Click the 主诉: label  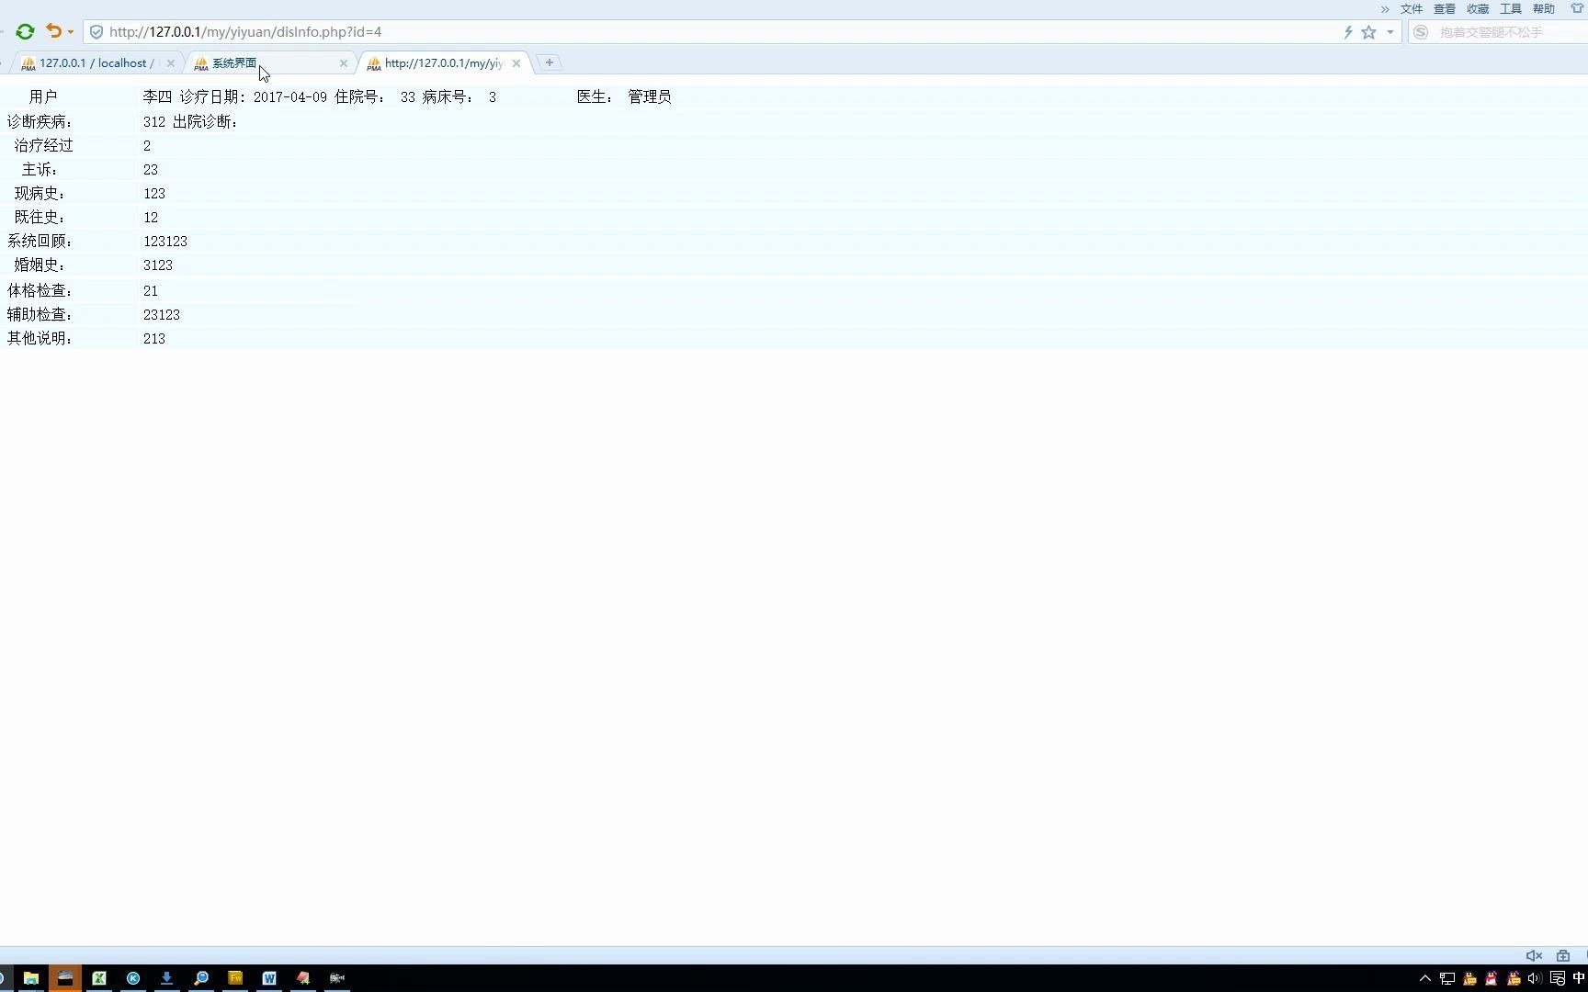tap(40, 170)
